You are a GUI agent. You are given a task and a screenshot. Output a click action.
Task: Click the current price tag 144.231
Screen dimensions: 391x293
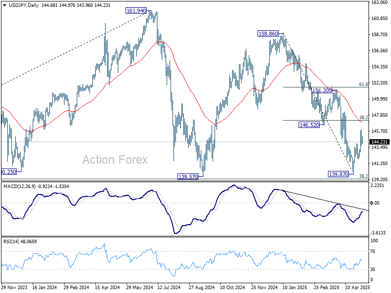pyautogui.click(x=379, y=142)
